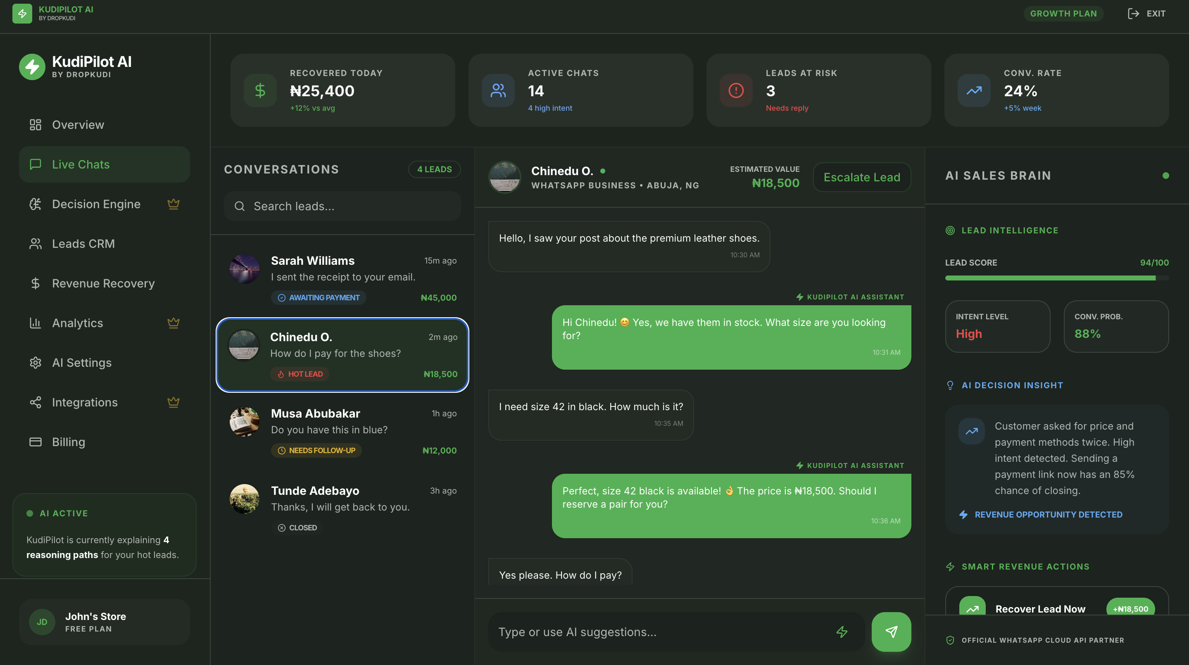The image size is (1189, 665).
Task: Click the Conv. Rate trend icon
Action: click(974, 90)
